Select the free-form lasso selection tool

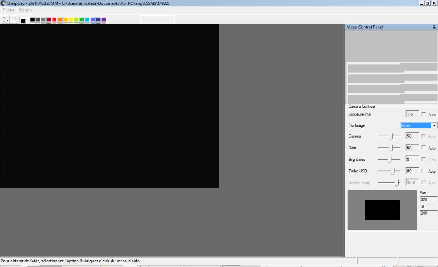[5, 20]
